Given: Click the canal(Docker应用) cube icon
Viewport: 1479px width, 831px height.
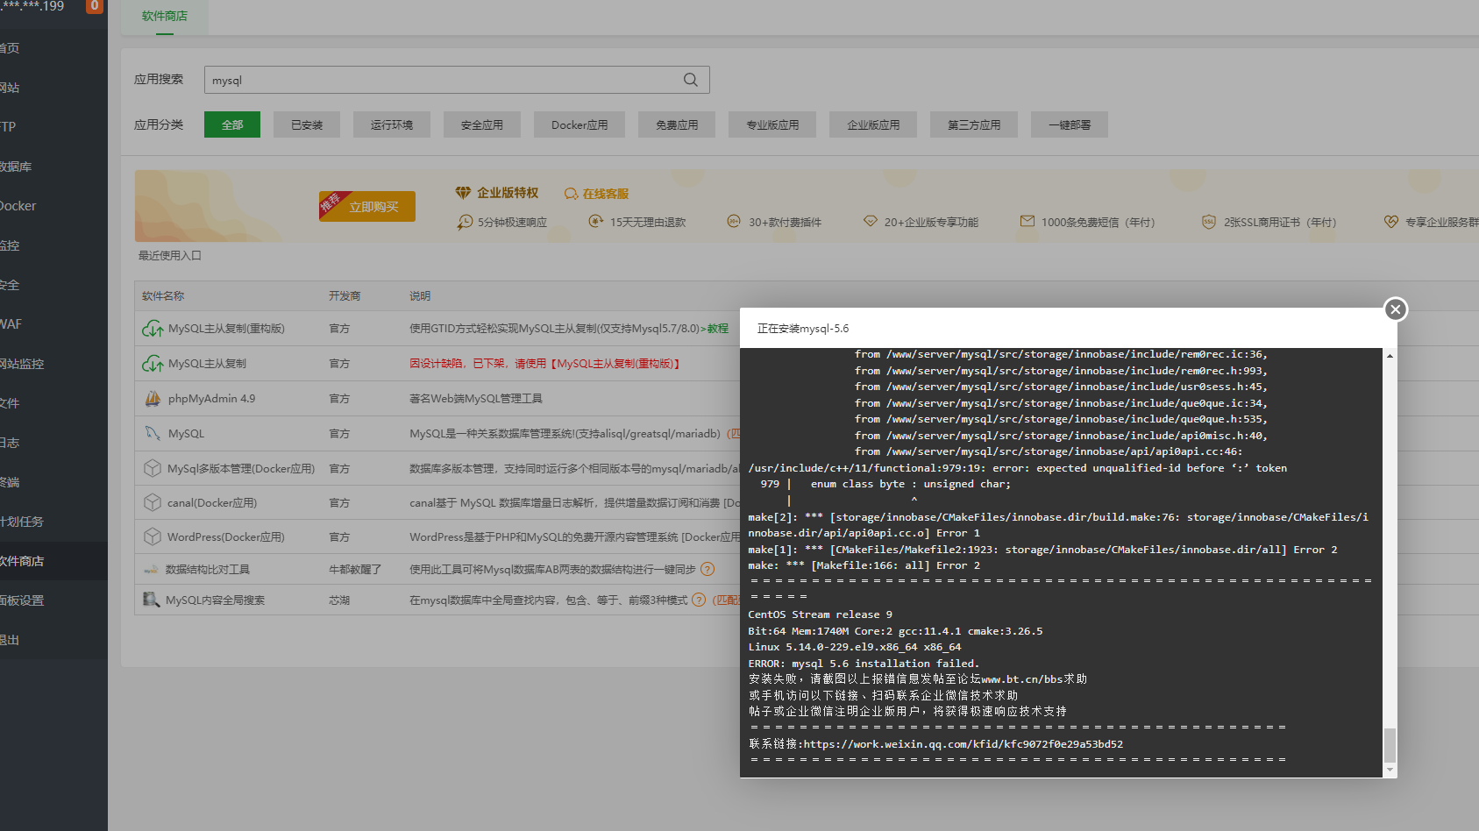Looking at the screenshot, I should [x=153, y=502].
